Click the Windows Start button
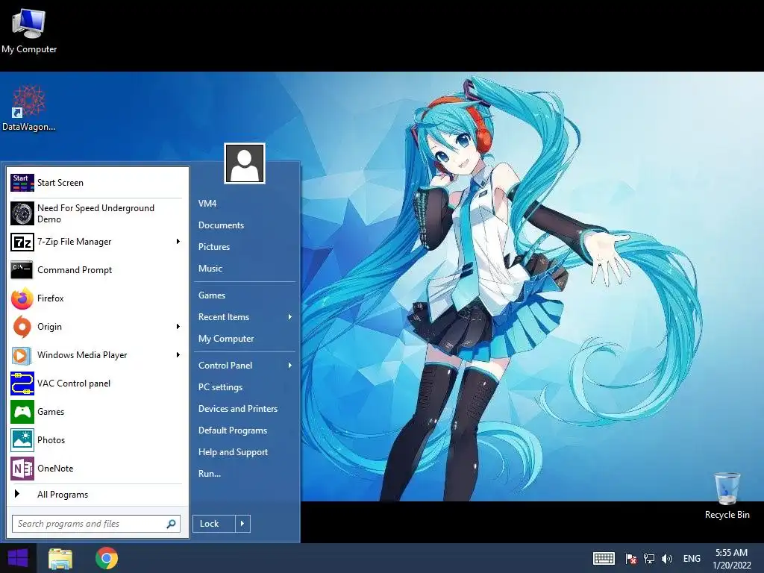The height and width of the screenshot is (573, 764). (x=18, y=558)
